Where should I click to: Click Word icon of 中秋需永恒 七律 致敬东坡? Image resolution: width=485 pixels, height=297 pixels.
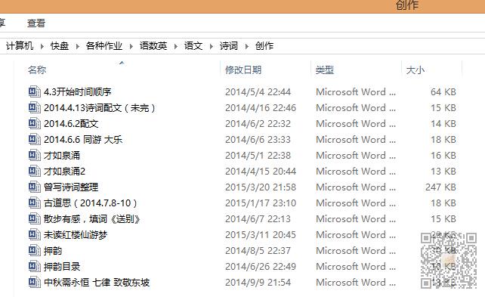(x=34, y=282)
